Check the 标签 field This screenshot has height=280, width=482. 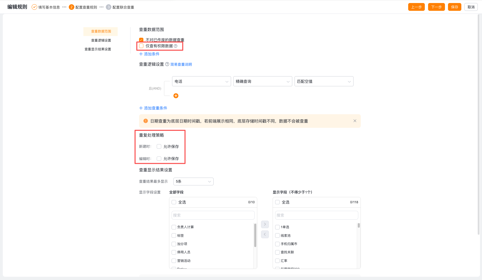(x=174, y=235)
